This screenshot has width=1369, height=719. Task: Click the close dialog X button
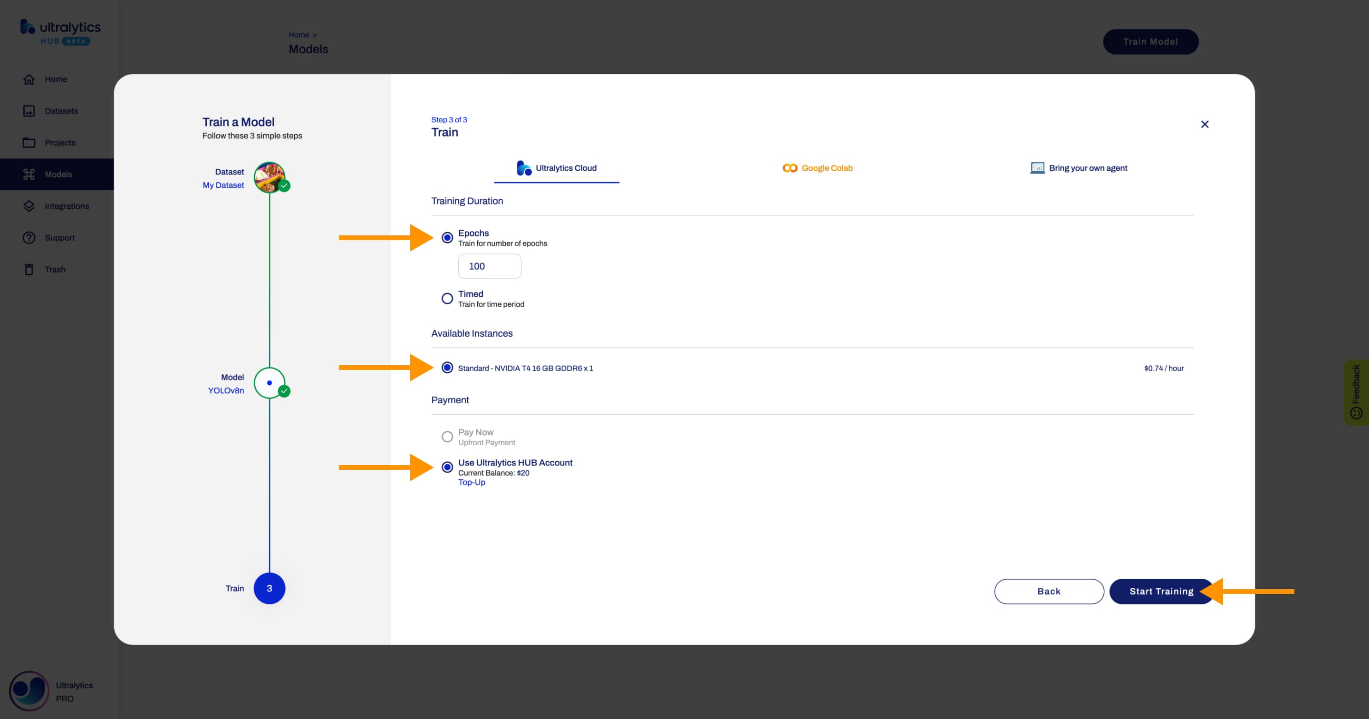click(1205, 124)
